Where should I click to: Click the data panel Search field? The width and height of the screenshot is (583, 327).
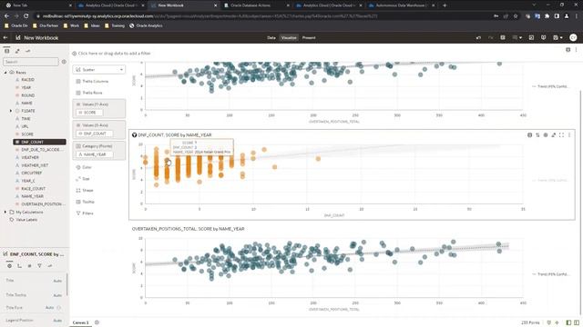click(31, 62)
